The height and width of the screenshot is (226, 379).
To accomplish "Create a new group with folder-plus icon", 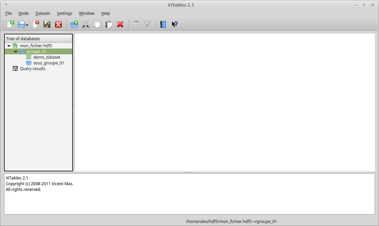I will (x=74, y=24).
